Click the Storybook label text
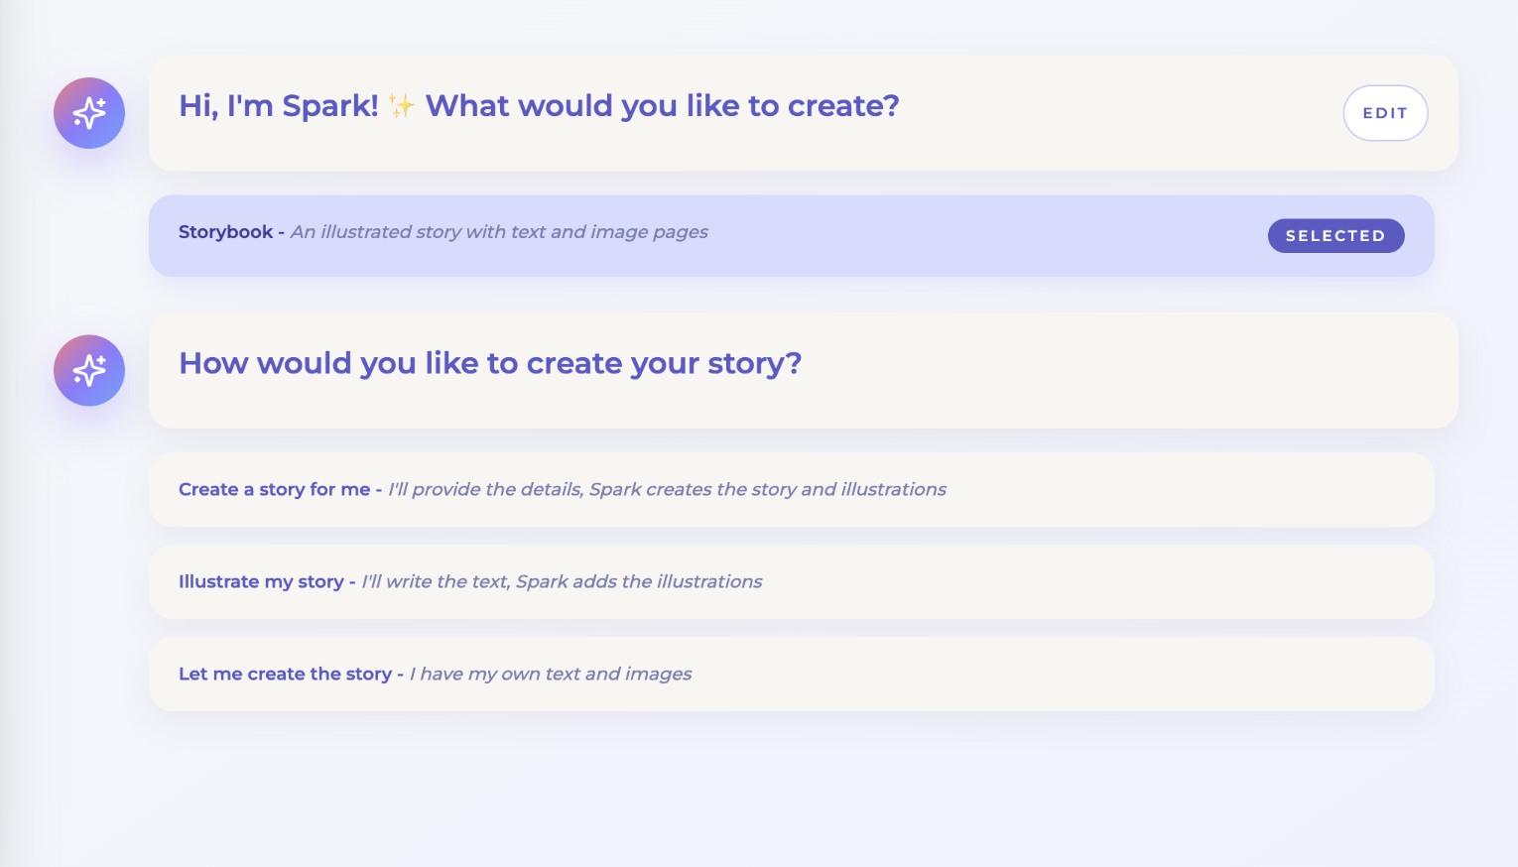This screenshot has width=1518, height=867. [224, 231]
